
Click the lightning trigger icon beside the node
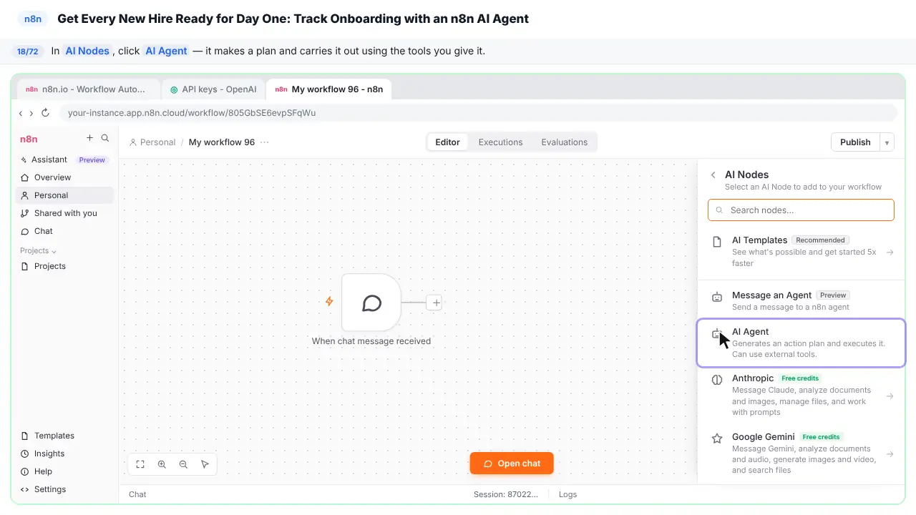point(329,302)
